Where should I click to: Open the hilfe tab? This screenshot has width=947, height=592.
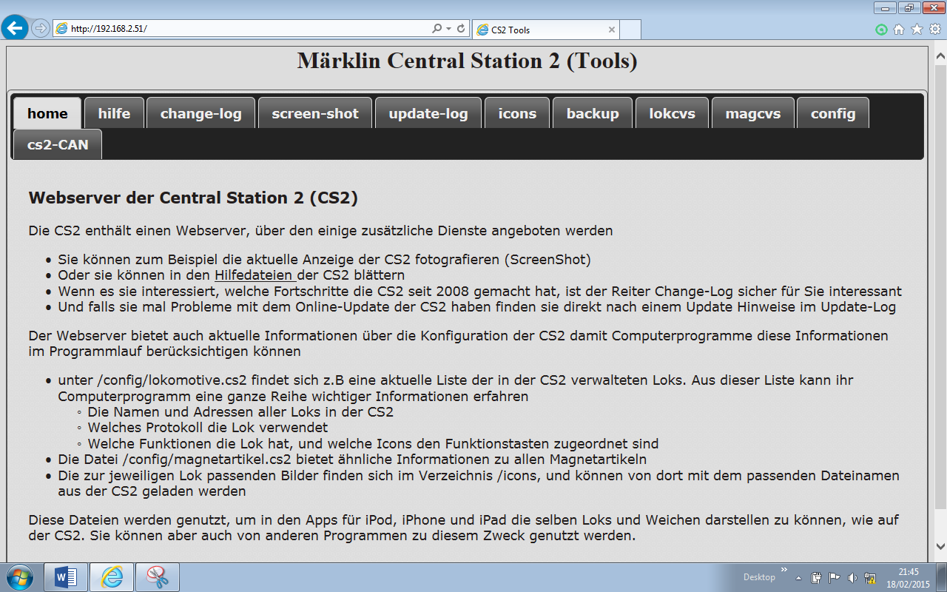coord(114,113)
